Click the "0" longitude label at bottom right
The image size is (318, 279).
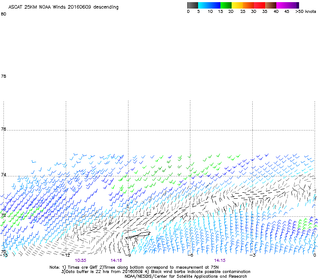315,255
